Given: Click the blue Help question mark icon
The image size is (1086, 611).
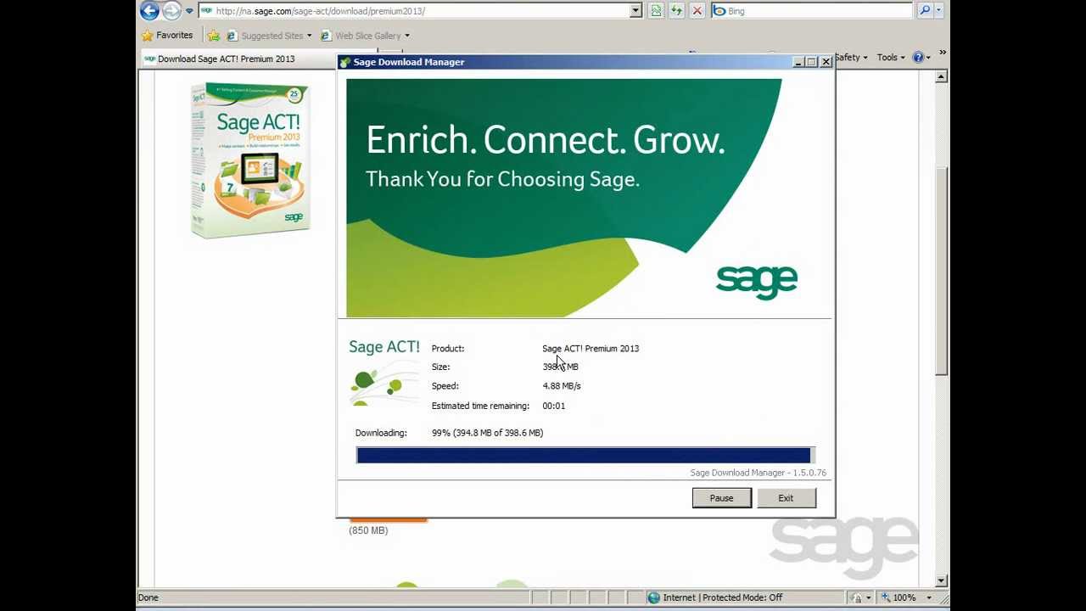Looking at the screenshot, I should [918, 58].
